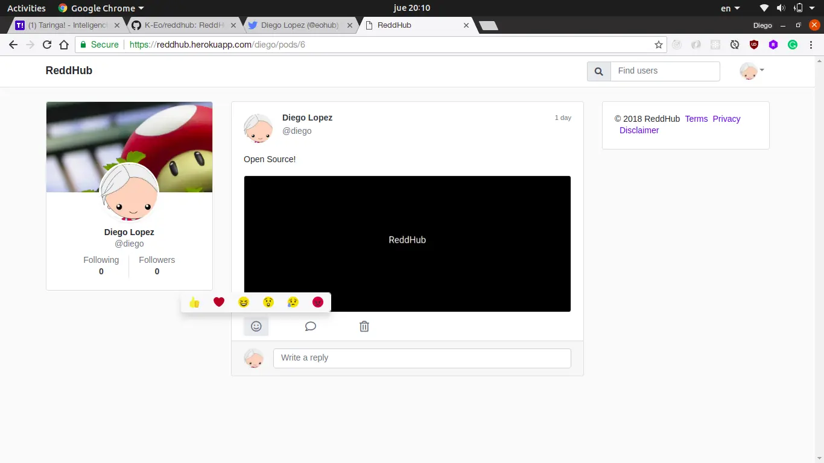React with the crying face emoji
824x463 pixels.
tap(293, 302)
